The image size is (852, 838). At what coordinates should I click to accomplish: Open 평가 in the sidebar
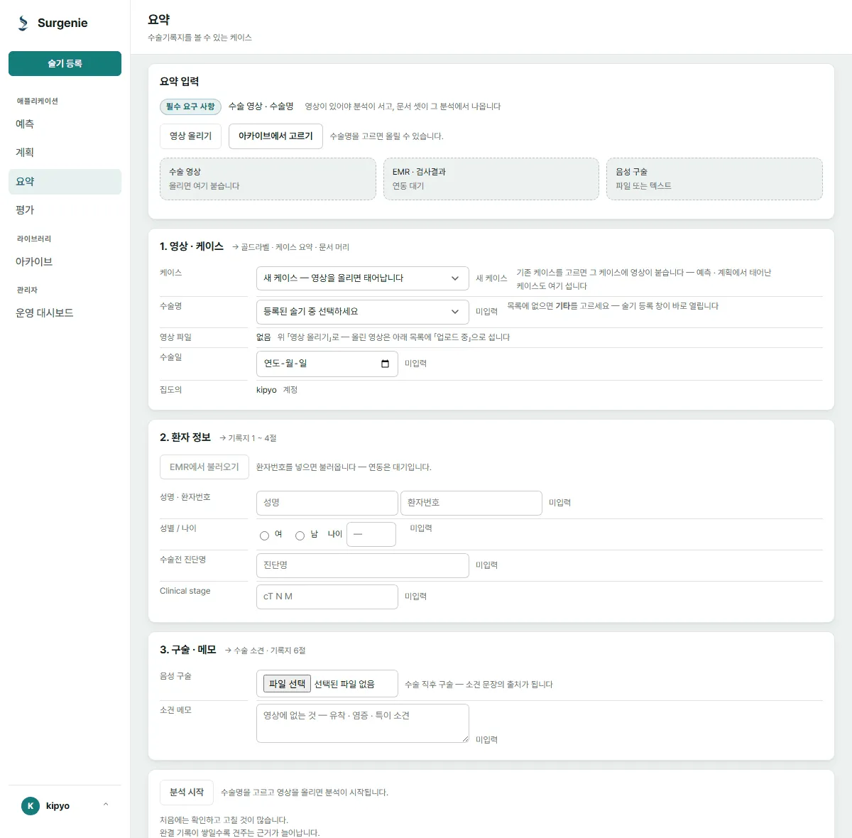[65, 210]
